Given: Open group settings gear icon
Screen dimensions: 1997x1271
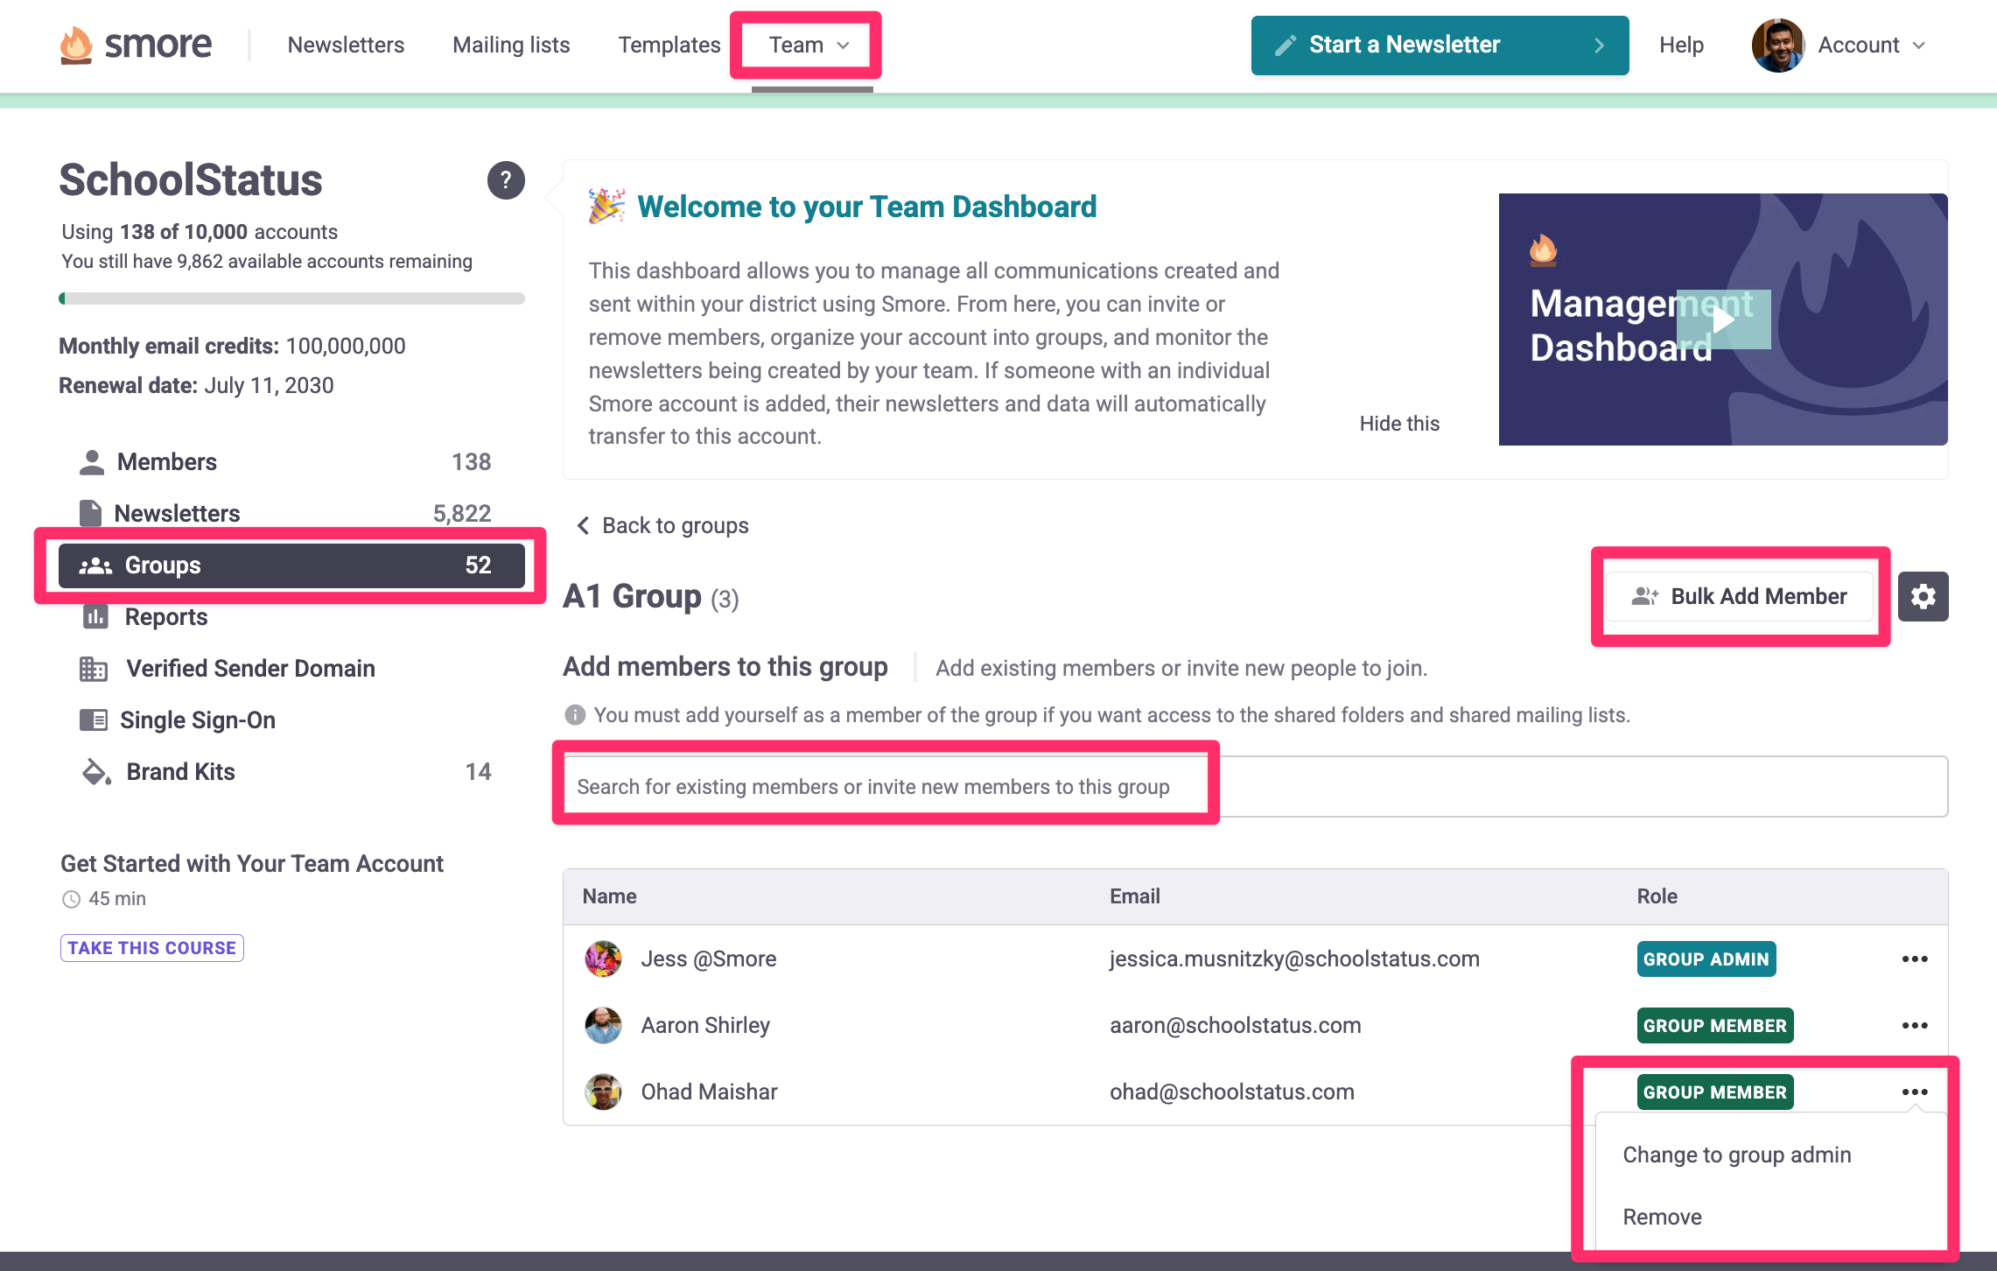Looking at the screenshot, I should [1923, 597].
